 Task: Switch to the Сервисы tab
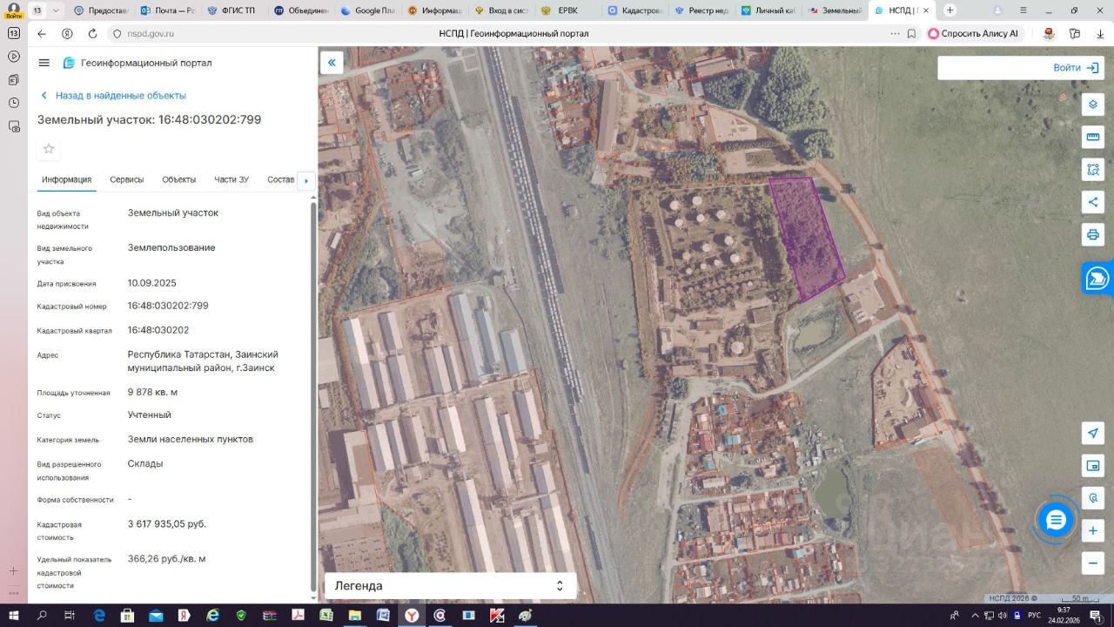click(x=127, y=179)
